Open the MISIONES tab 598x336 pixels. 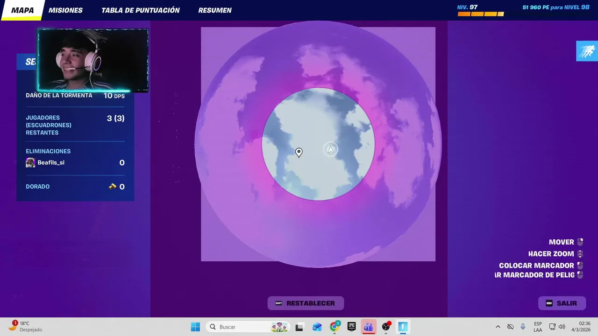click(x=65, y=10)
